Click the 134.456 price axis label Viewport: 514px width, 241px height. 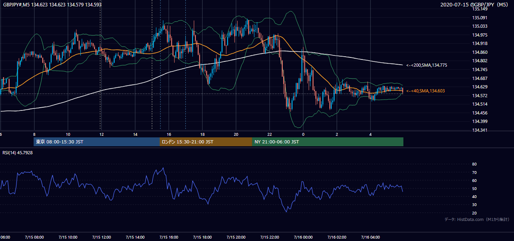coord(480,113)
